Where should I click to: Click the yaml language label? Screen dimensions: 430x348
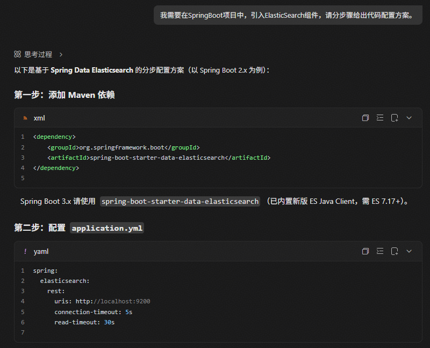(41, 251)
